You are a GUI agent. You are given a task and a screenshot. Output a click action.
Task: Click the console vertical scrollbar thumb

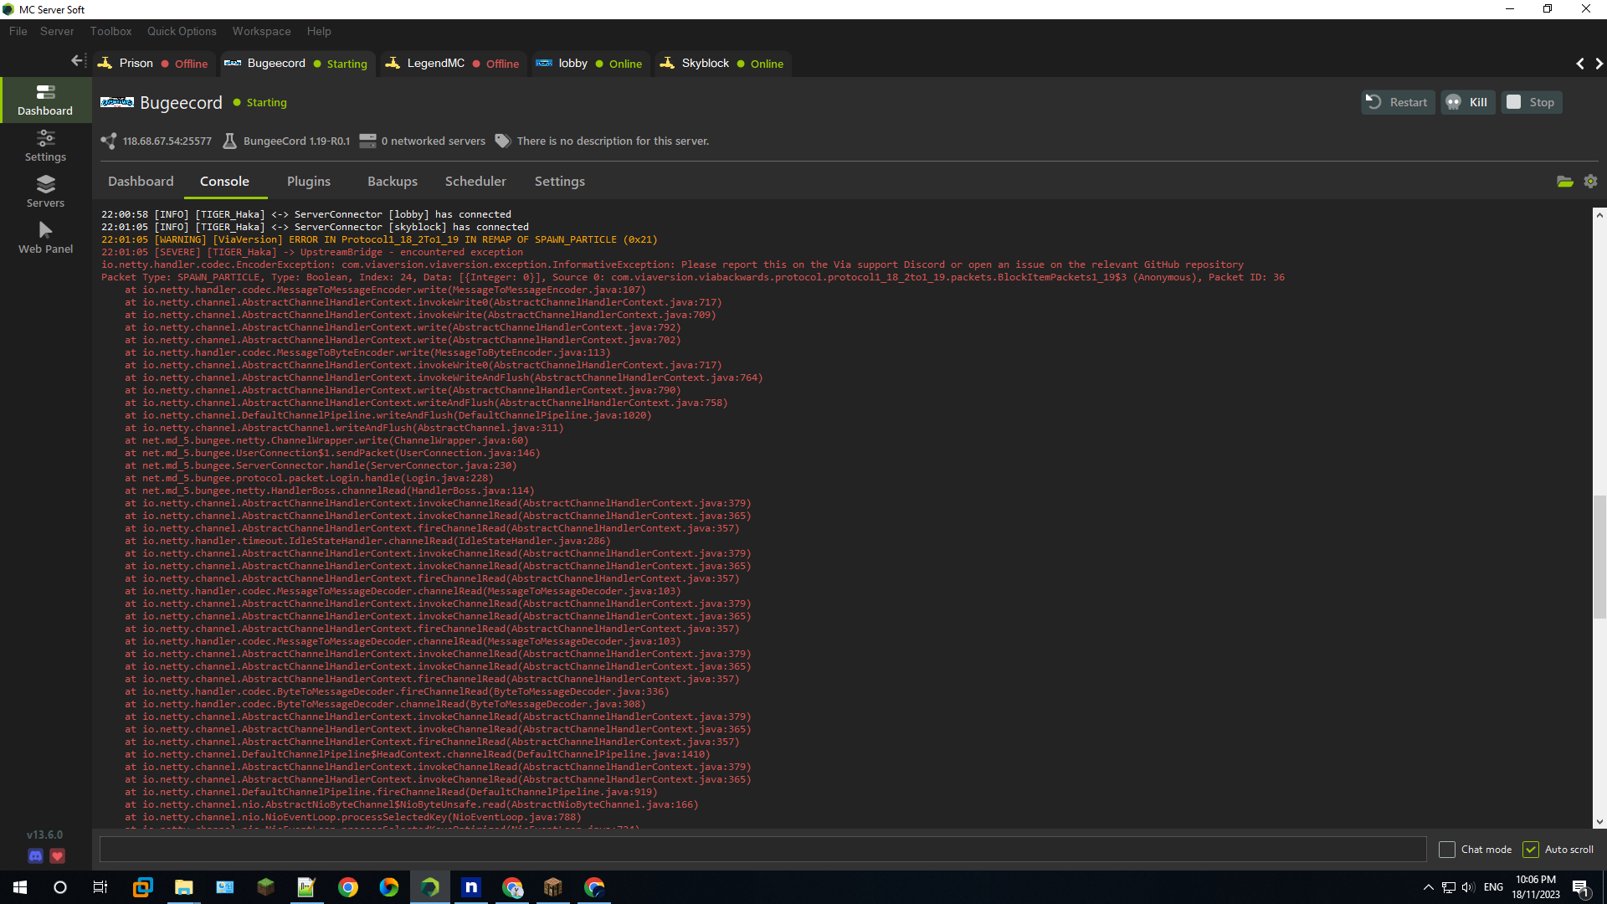pyautogui.click(x=1599, y=557)
